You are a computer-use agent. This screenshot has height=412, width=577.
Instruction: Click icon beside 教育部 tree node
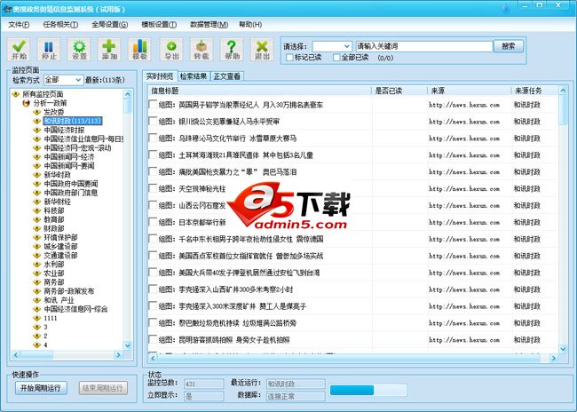pyautogui.click(x=36, y=219)
